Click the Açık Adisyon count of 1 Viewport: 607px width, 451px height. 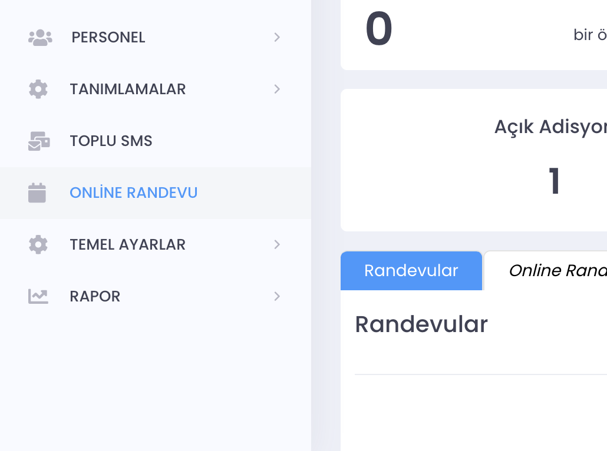click(554, 182)
